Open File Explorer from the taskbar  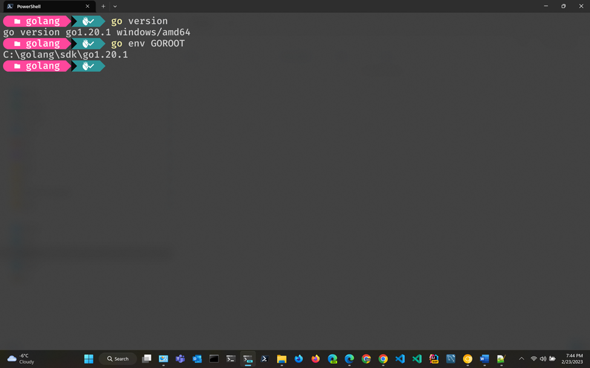click(281, 358)
